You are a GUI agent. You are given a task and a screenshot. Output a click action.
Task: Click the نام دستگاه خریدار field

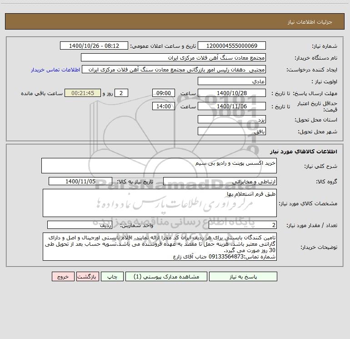point(173,57)
